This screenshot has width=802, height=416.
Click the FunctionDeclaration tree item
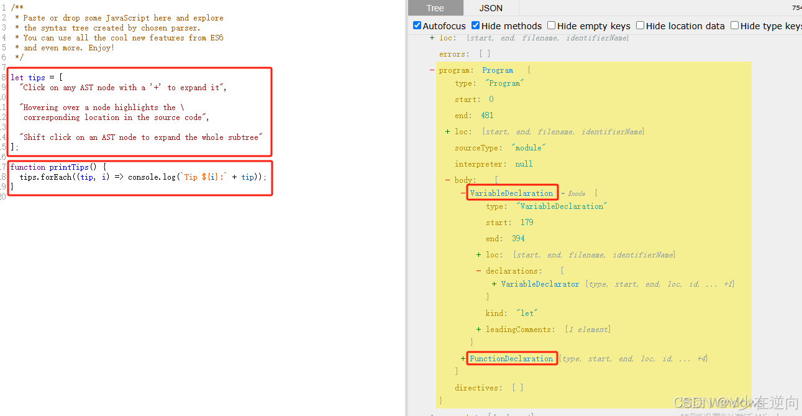[511, 358]
